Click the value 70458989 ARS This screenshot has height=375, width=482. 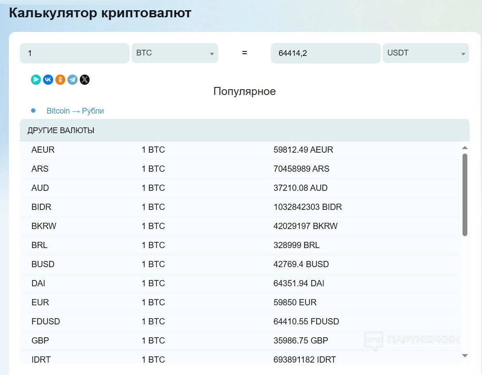[301, 169]
